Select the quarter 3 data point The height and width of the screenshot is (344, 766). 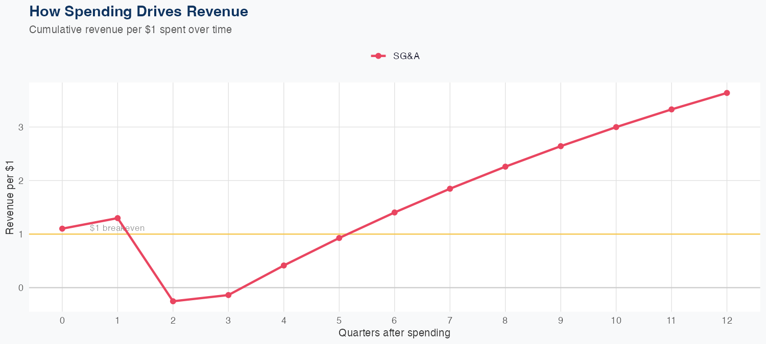[228, 295]
